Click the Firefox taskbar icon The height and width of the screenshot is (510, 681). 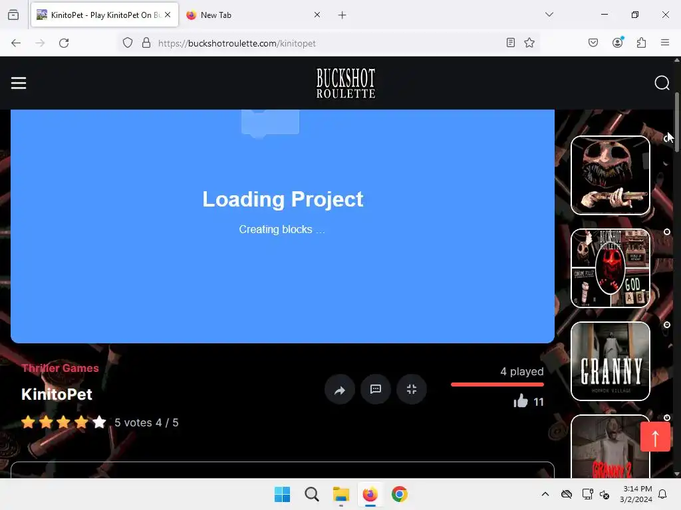tap(370, 494)
